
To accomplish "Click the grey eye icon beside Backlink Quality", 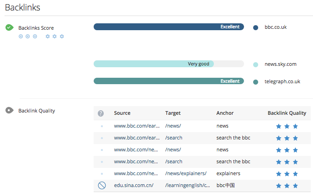I will pos(10,110).
